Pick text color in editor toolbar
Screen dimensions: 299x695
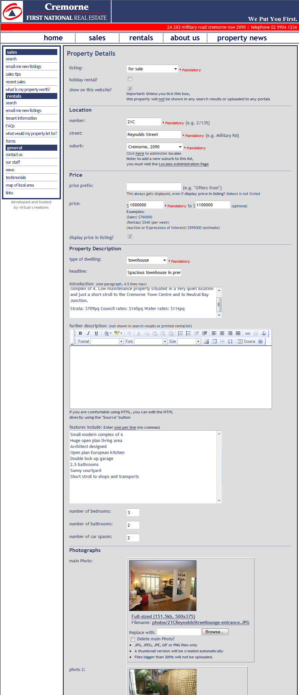pyautogui.click(x=107, y=333)
